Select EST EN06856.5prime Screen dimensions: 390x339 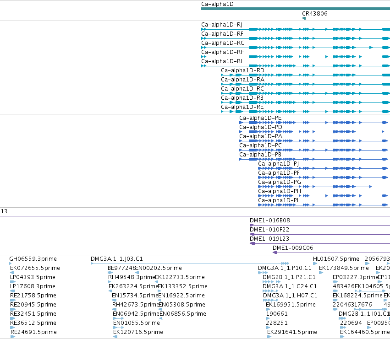(183, 314)
